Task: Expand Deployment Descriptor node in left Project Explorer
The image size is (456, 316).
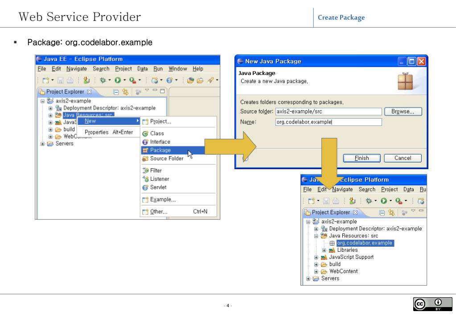Action: 51,108
